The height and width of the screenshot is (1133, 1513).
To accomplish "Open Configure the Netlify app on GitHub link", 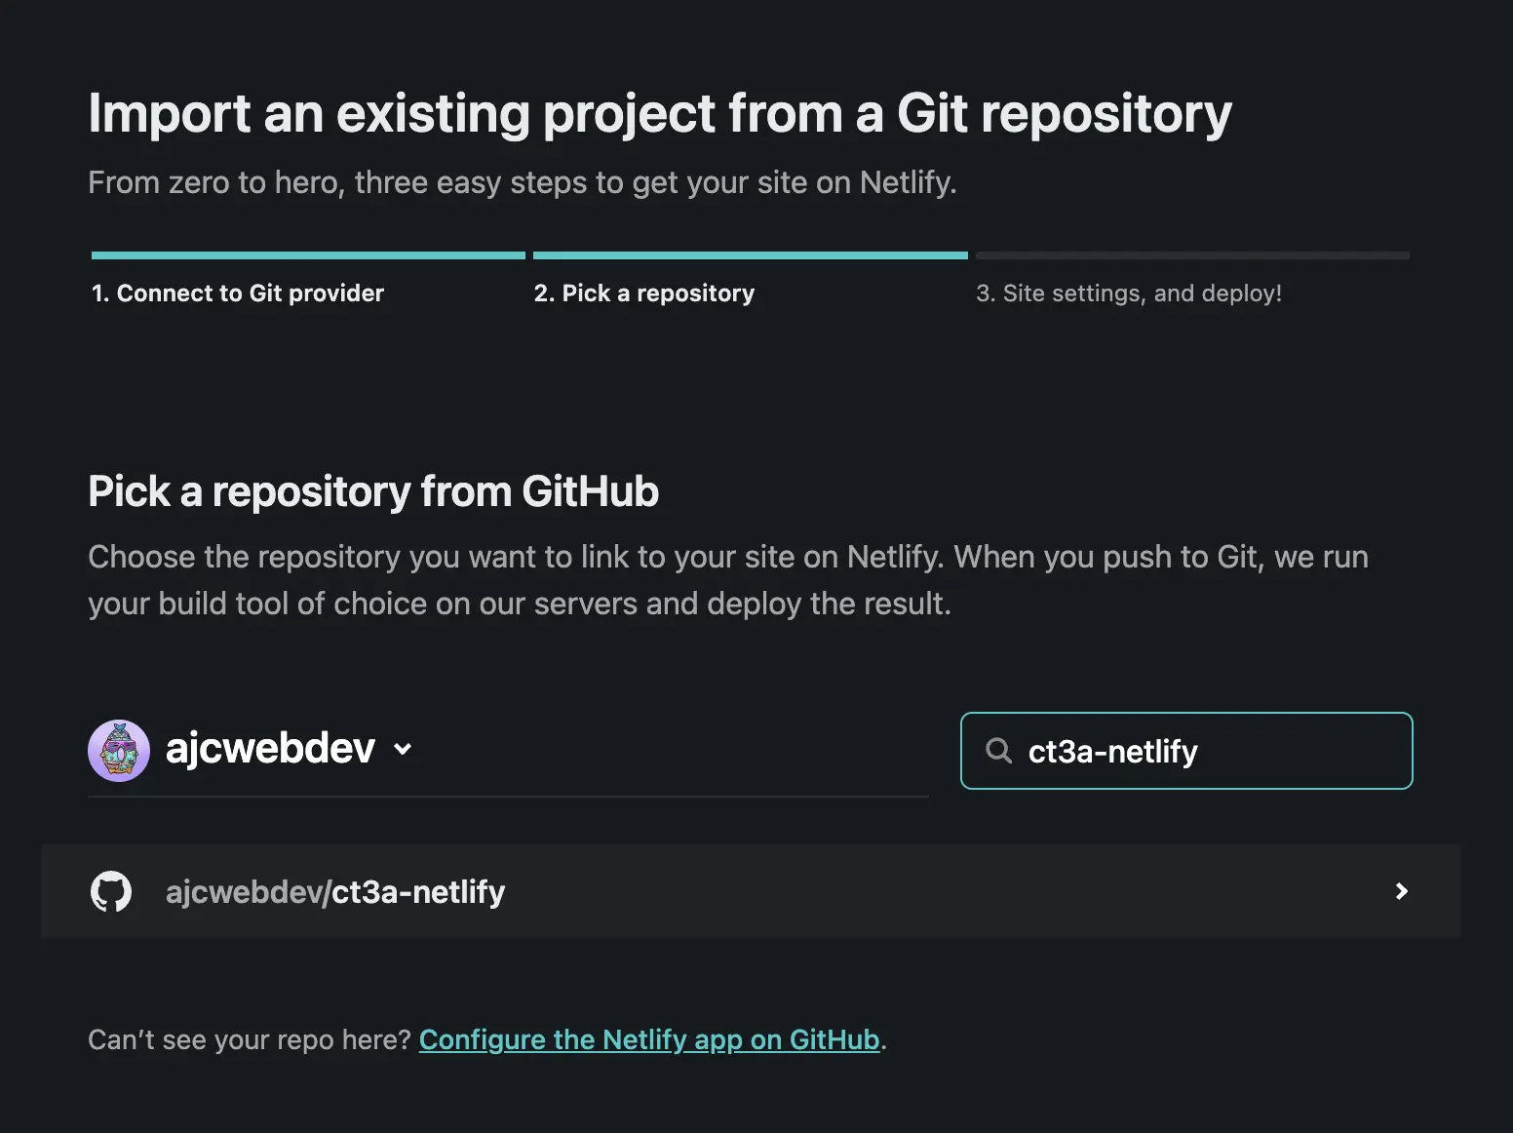I will point(649,1039).
